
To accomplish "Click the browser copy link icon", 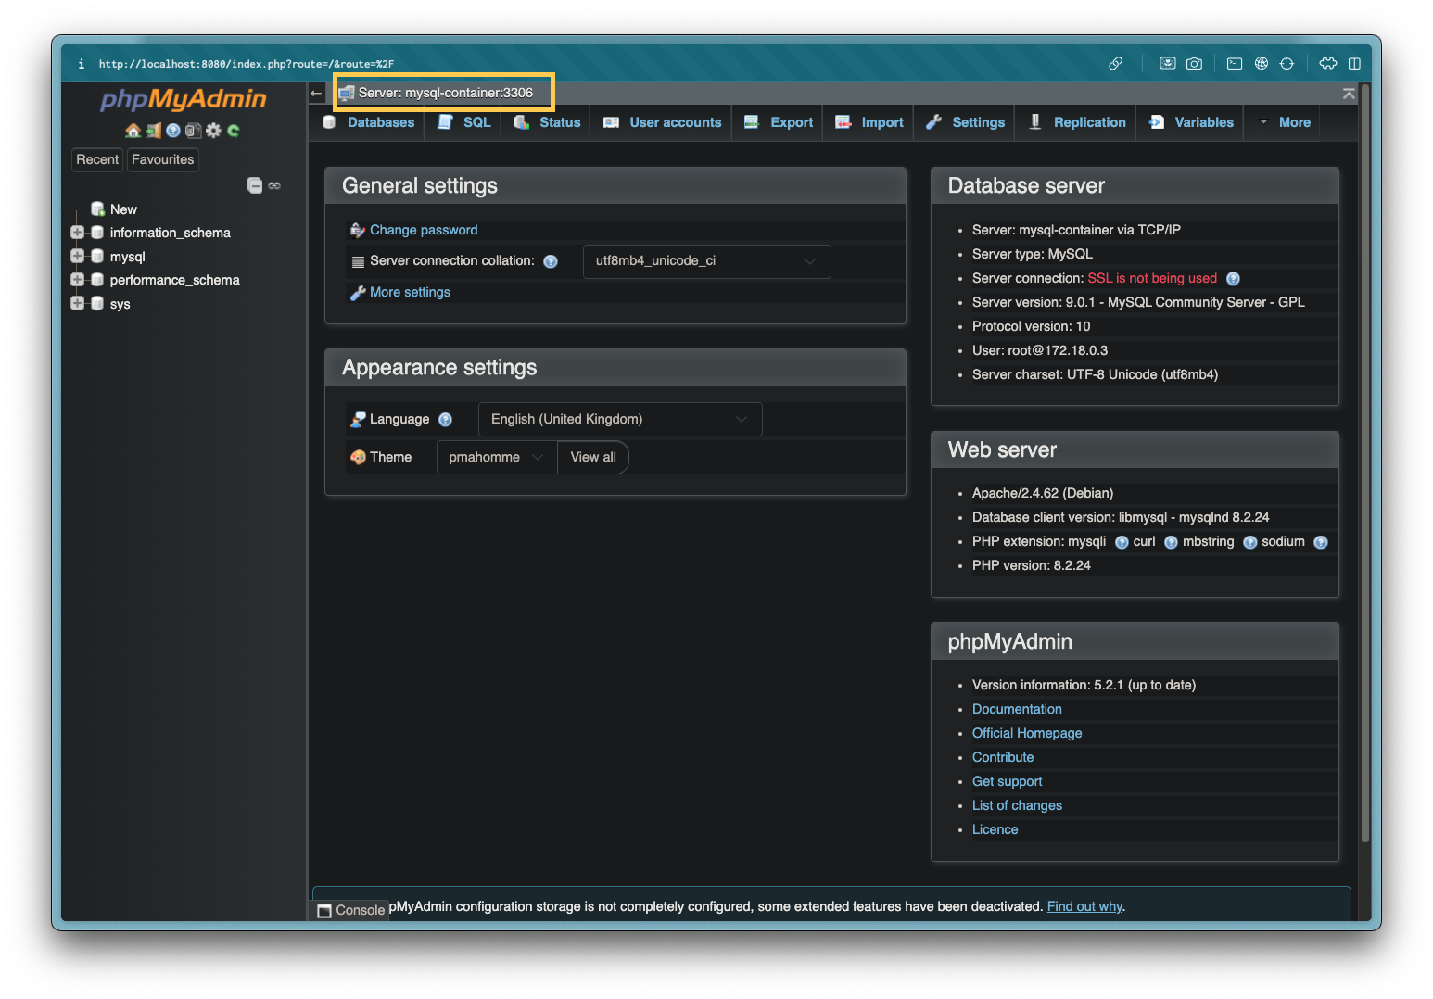I will point(1116,63).
